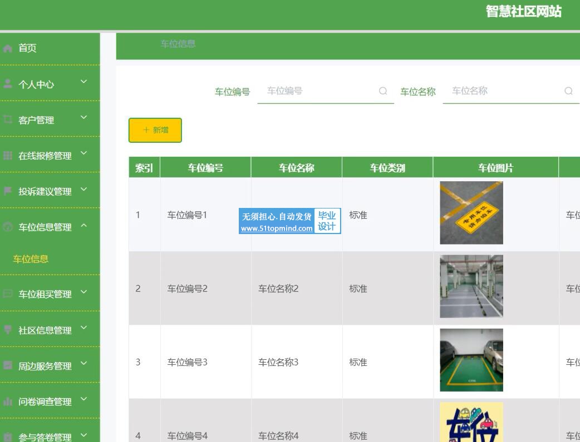Open the parking image for 车位编号3

471,360
